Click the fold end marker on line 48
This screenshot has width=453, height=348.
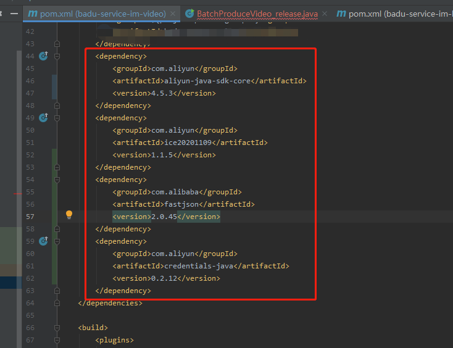(57, 106)
